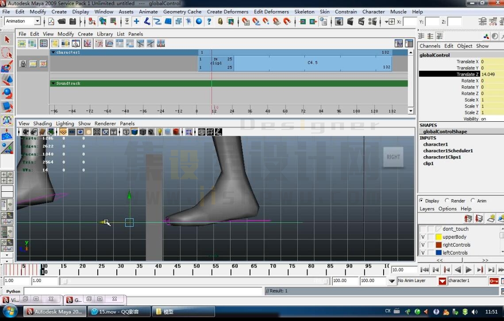Viewport: 504px width, 321px height.
Task: Click the yellow upperBody layer color swatch
Action: [439, 237]
